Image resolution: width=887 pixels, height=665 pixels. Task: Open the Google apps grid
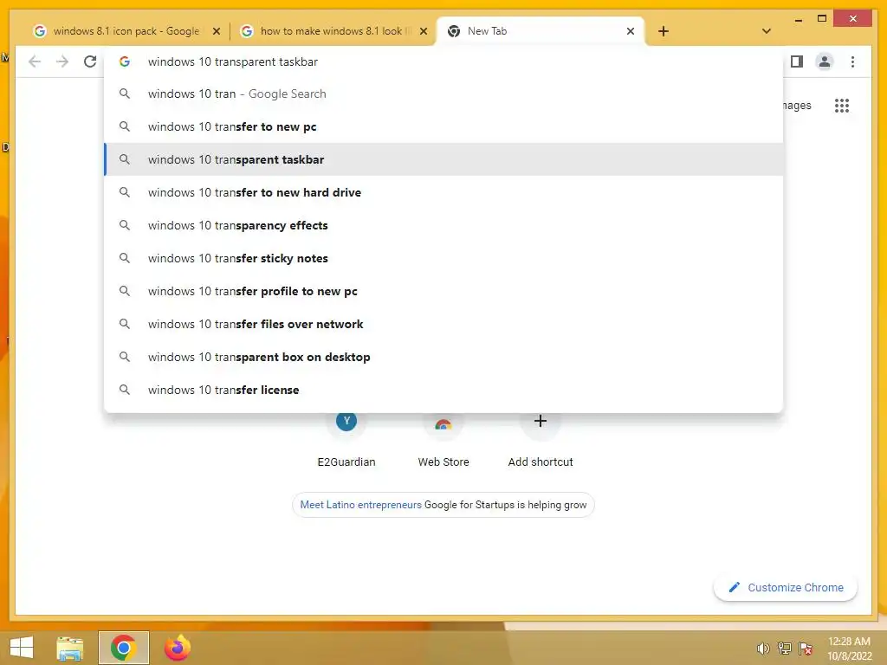click(x=842, y=105)
